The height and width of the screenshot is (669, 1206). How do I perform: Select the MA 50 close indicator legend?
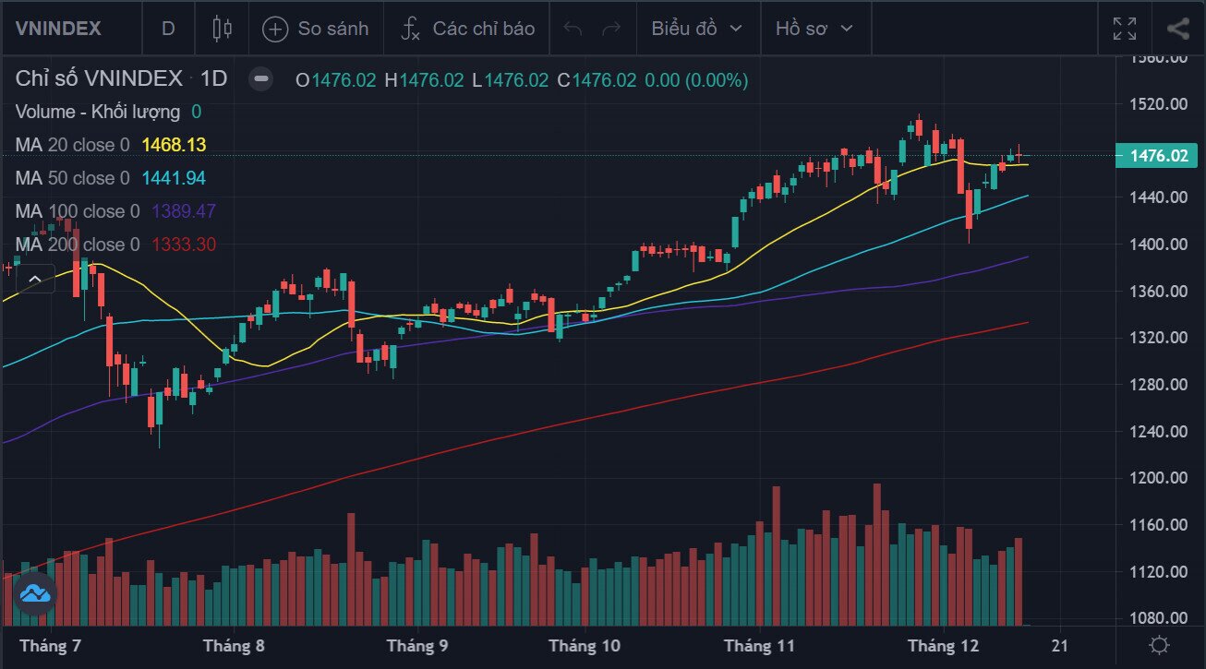pyautogui.click(x=72, y=178)
